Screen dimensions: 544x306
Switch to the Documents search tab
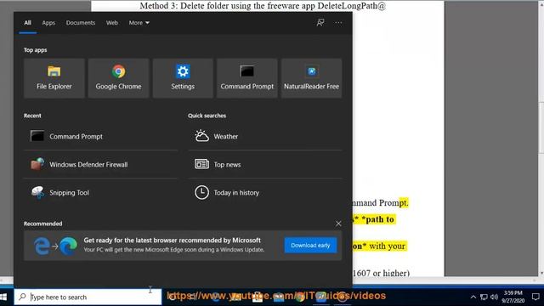[81, 23]
